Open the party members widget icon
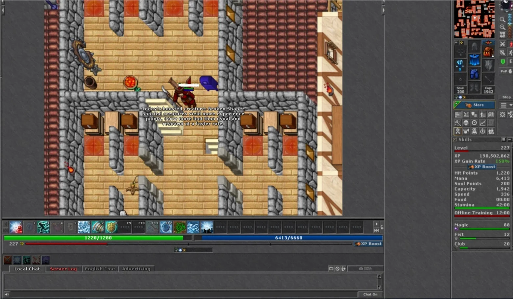Viewport: 513px width, 299px height. point(491,131)
